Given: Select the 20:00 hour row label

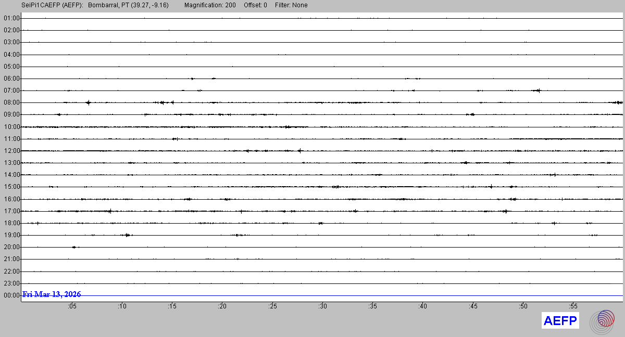Looking at the screenshot, I should point(11,247).
